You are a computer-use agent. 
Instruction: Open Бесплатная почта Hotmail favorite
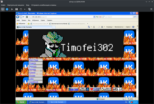pyautogui.click(x=58, y=24)
